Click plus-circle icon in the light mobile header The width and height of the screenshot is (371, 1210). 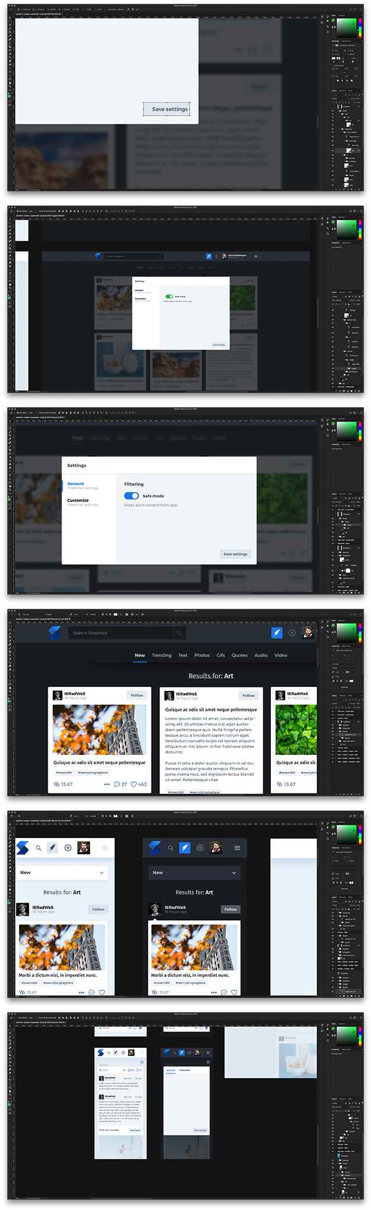(67, 848)
